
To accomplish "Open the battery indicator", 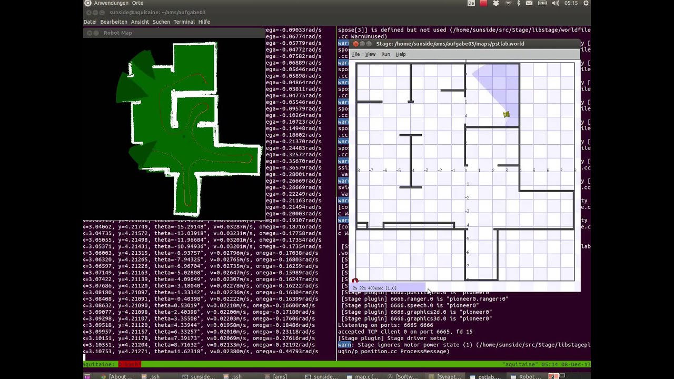I will click(x=542, y=3).
